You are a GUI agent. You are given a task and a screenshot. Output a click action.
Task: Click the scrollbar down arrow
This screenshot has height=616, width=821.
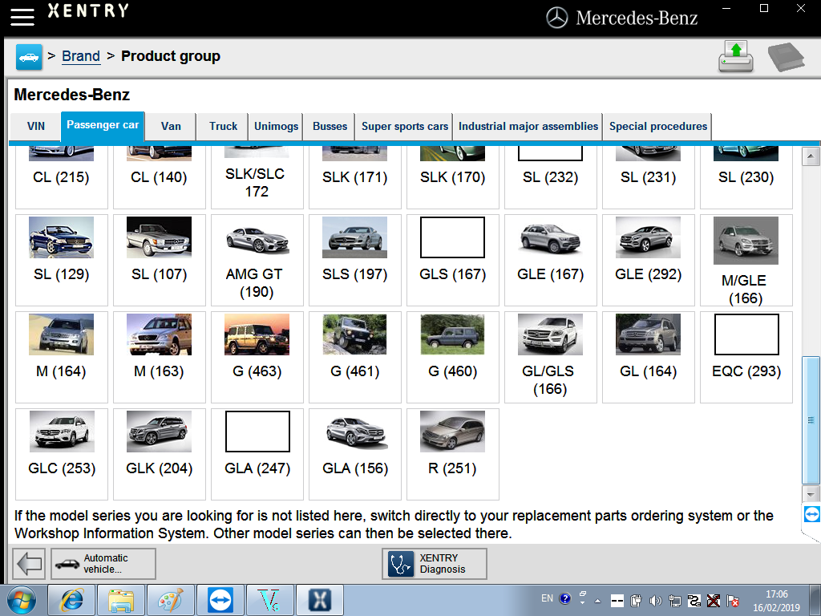point(811,494)
